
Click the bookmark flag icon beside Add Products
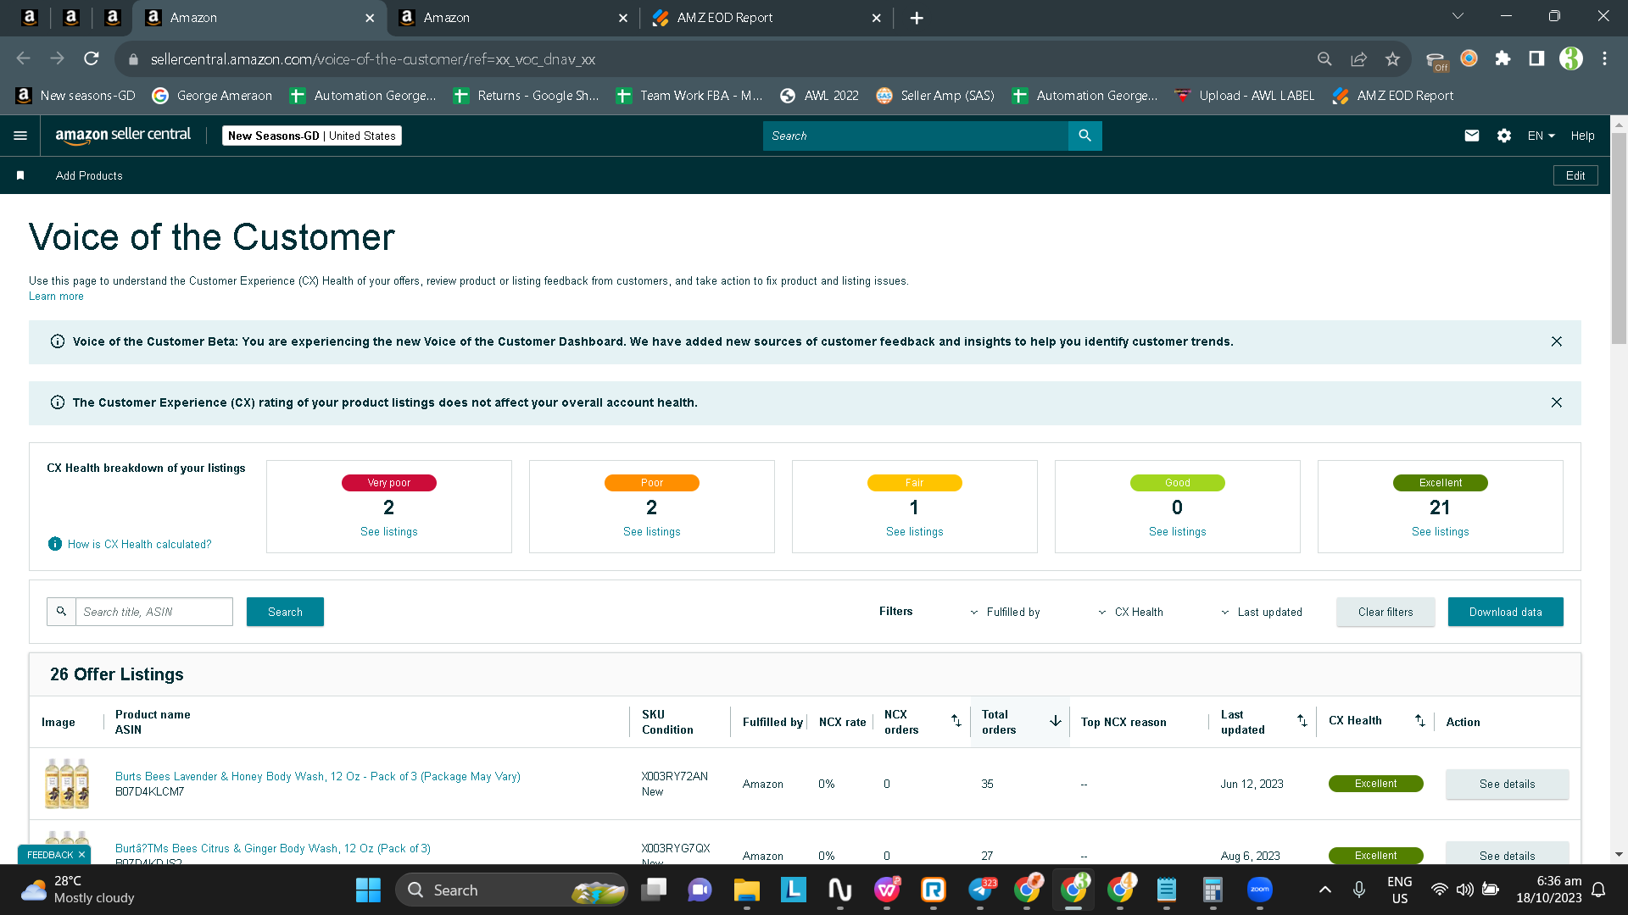[20, 175]
